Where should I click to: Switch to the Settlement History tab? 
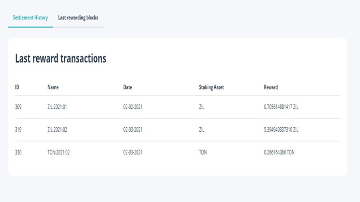(x=30, y=18)
